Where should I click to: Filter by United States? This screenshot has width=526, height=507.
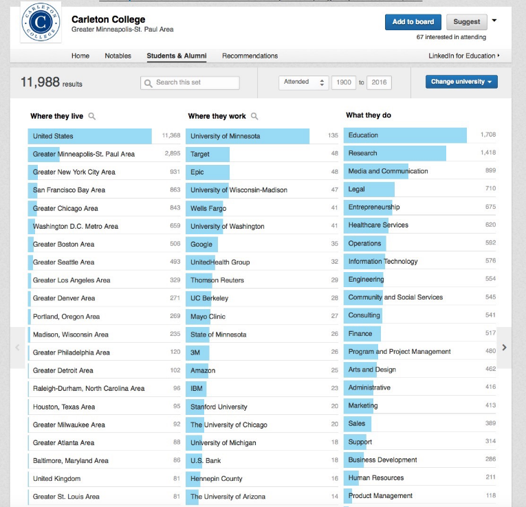104,136
